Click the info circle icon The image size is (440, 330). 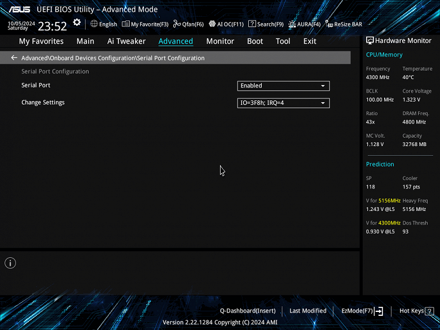(x=10, y=263)
